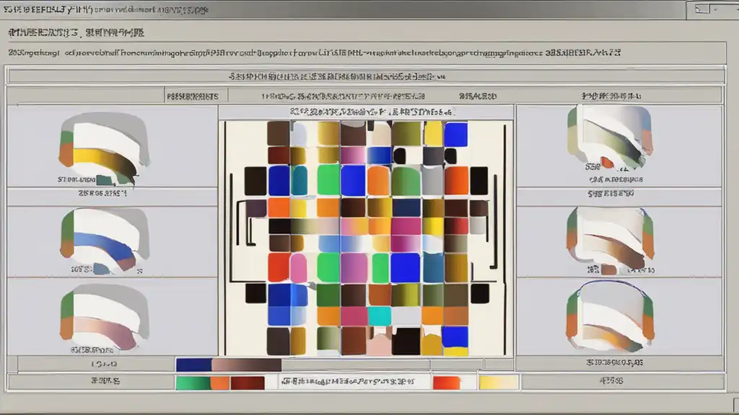Open the bottom-left pink-toned curved preview
Image resolution: width=739 pixels, height=415 pixels.
point(104,317)
